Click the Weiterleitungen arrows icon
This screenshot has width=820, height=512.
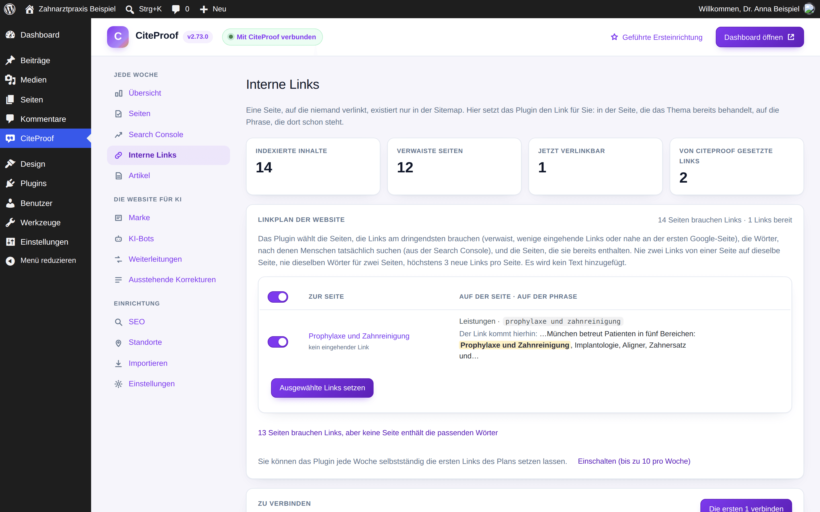pyautogui.click(x=118, y=259)
